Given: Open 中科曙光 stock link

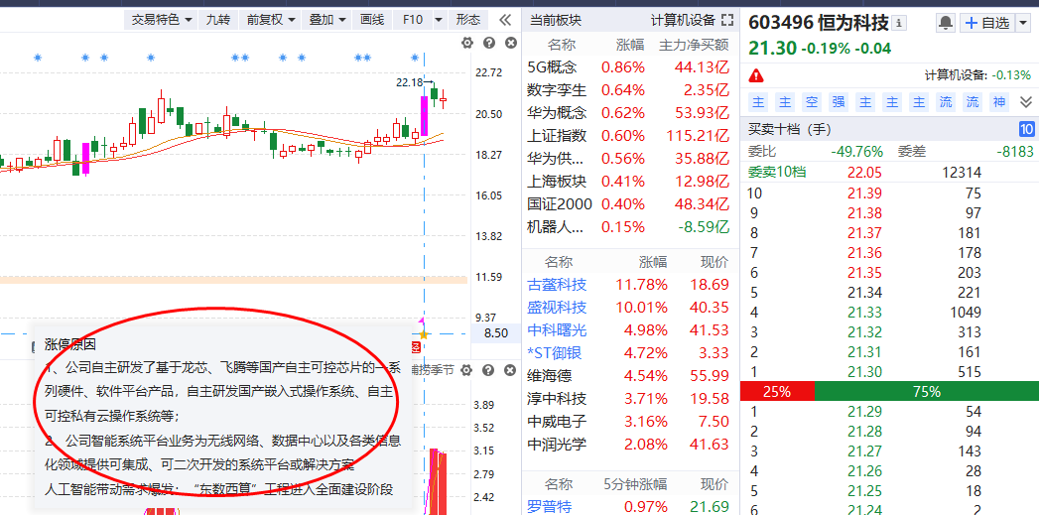Looking at the screenshot, I should click(557, 330).
